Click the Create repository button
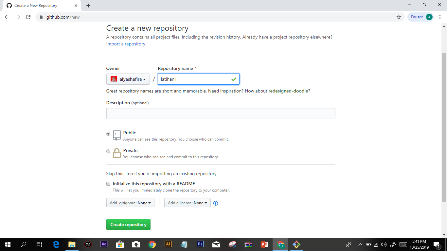 click(128, 225)
